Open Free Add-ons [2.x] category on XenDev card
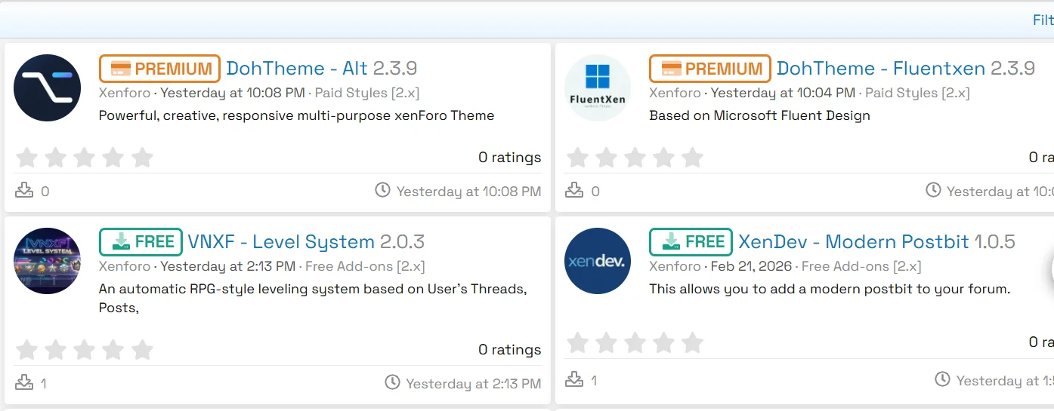The image size is (1054, 411). tap(861, 266)
